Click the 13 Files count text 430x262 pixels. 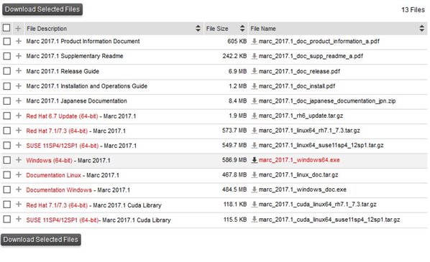click(413, 10)
